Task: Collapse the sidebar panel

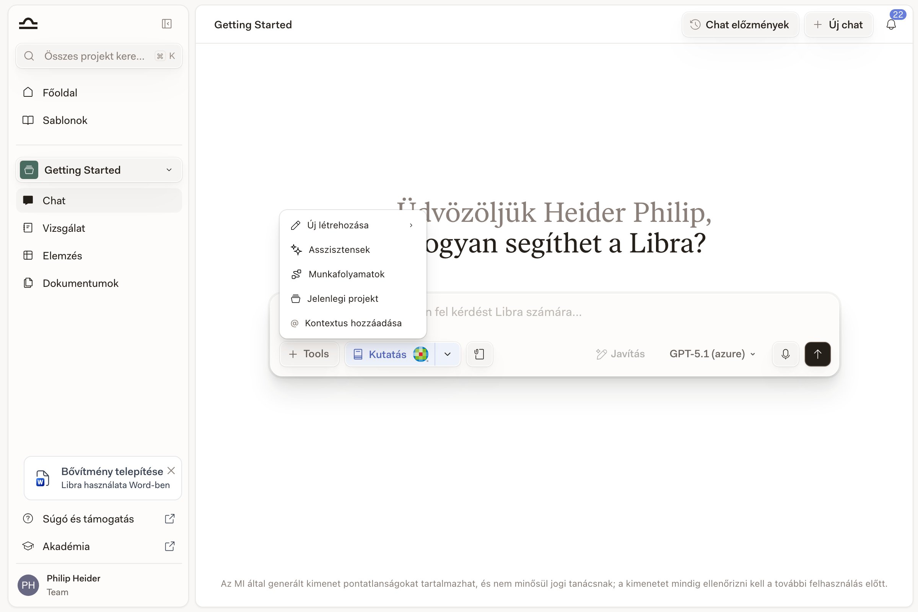Action: pyautogui.click(x=167, y=24)
